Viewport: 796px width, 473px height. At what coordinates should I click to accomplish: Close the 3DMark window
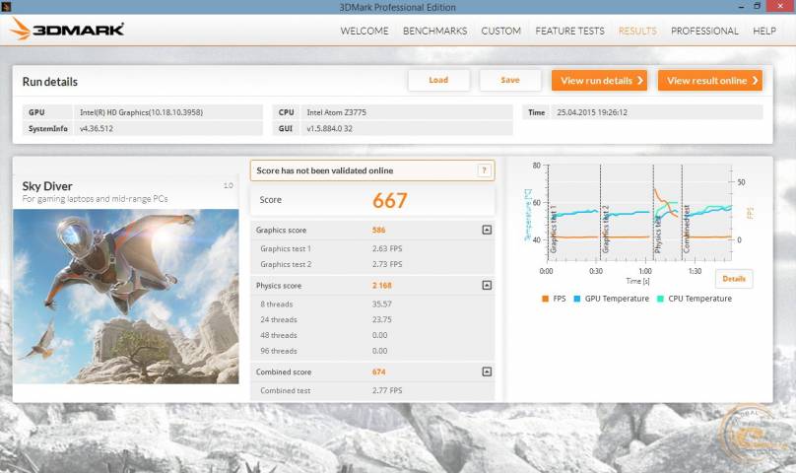click(x=780, y=7)
